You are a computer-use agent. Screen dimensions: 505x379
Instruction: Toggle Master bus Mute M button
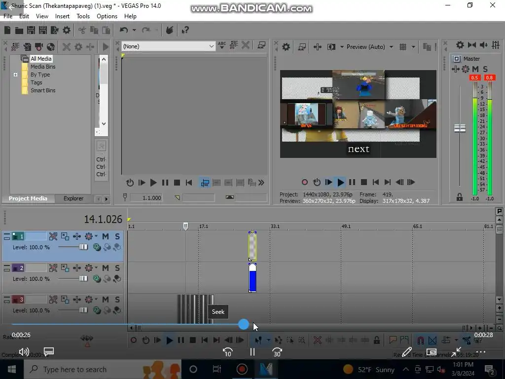(475, 69)
